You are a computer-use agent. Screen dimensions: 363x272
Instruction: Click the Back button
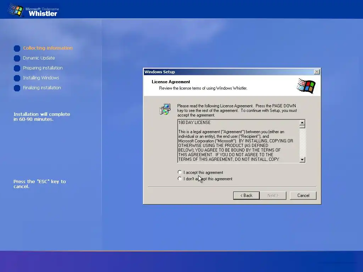pos(246,195)
